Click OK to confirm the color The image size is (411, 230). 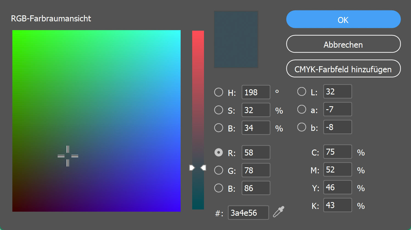pos(343,19)
